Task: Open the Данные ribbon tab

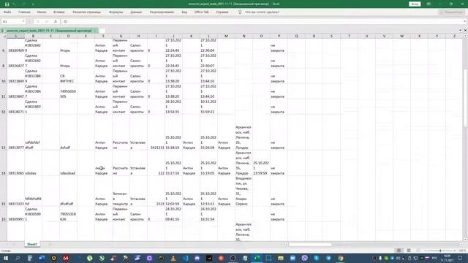Action: tap(136, 12)
